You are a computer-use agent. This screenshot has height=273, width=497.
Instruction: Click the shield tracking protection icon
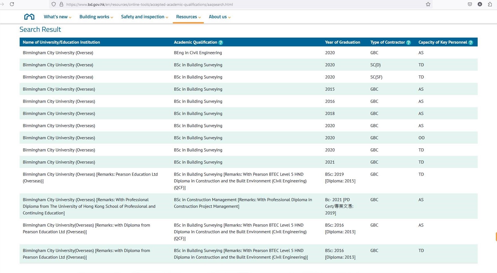pyautogui.click(x=54, y=4)
